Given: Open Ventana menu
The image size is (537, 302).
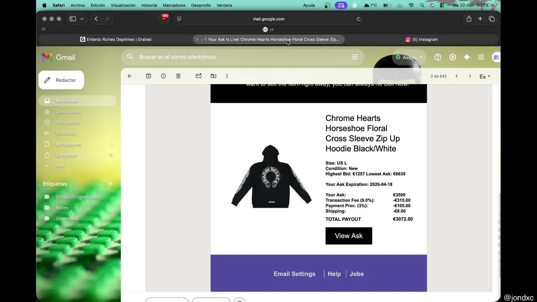Looking at the screenshot, I should click(224, 5).
